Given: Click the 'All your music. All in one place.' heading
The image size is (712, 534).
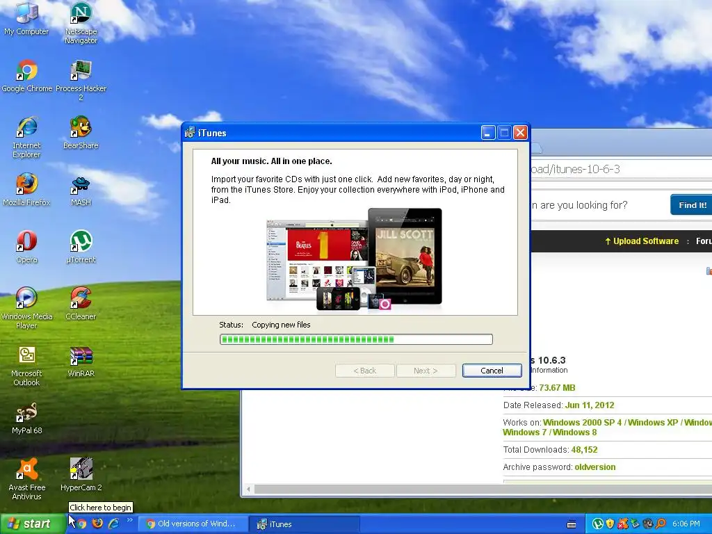Looking at the screenshot, I should [x=272, y=161].
